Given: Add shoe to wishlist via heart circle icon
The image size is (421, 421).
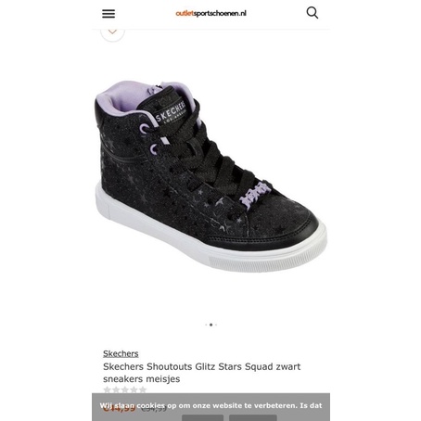Looking at the screenshot, I should coord(112,32).
